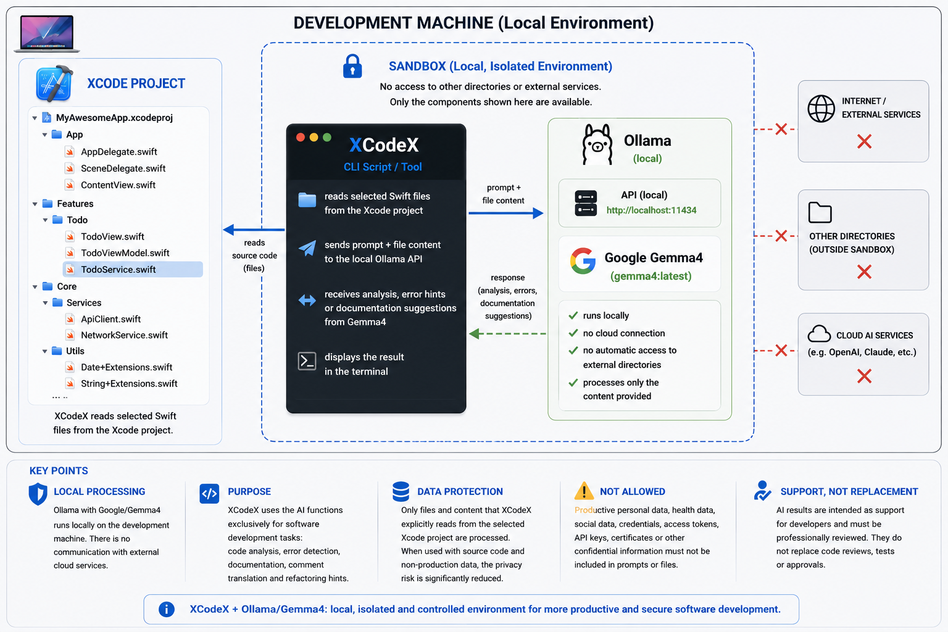This screenshot has height=632, width=948.
Task: Click the Not Allowed warning triangle
Action: (584, 491)
